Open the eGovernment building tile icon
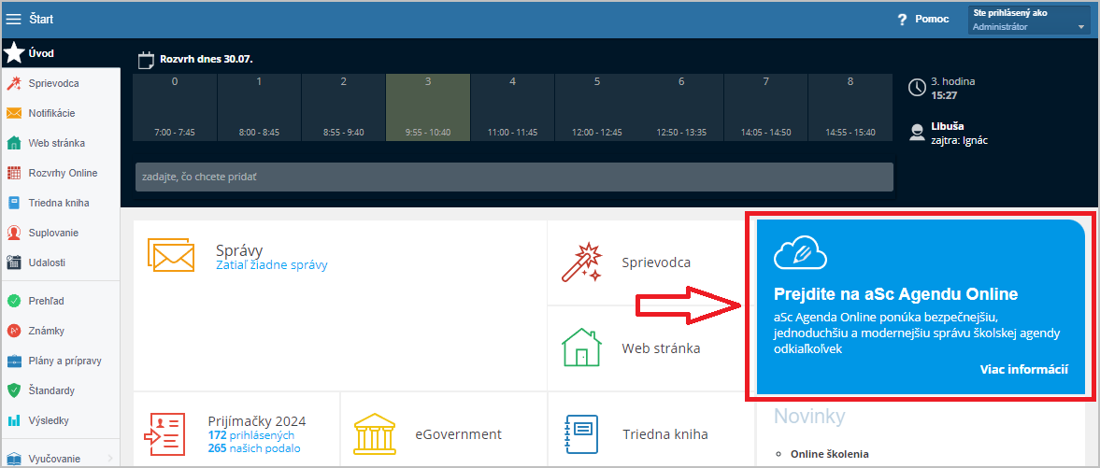Screen dimensions: 1100x468 [376, 433]
